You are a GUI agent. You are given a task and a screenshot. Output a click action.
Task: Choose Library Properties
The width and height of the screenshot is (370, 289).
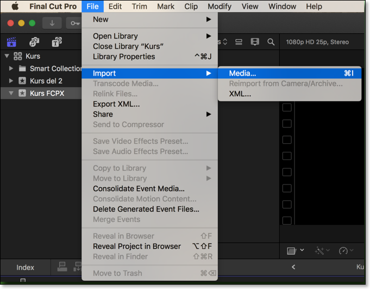tap(149, 57)
